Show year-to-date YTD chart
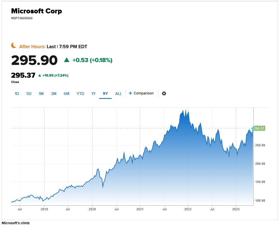The image size is (280, 227). (x=80, y=94)
